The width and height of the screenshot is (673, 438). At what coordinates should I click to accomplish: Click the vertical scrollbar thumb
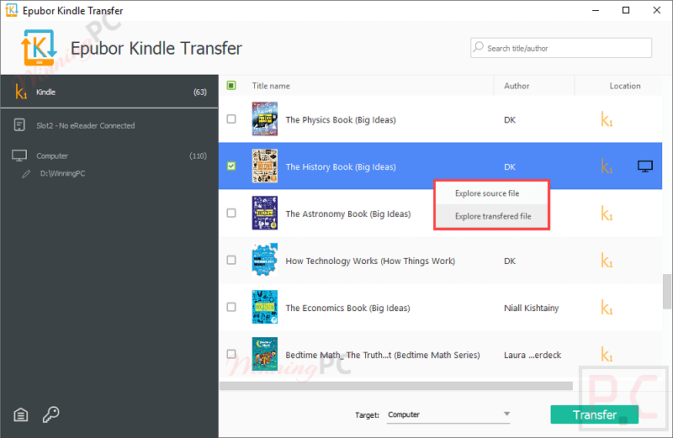666,291
